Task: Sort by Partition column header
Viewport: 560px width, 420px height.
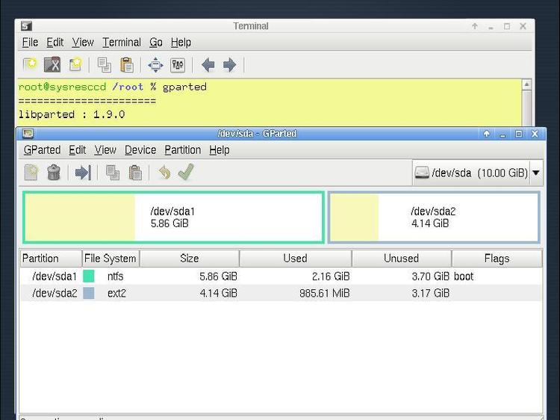Action: pyautogui.click(x=51, y=259)
